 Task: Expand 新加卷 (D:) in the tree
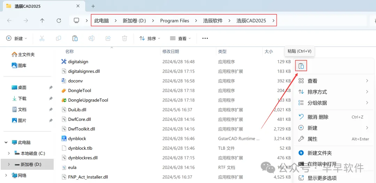tap(9, 164)
